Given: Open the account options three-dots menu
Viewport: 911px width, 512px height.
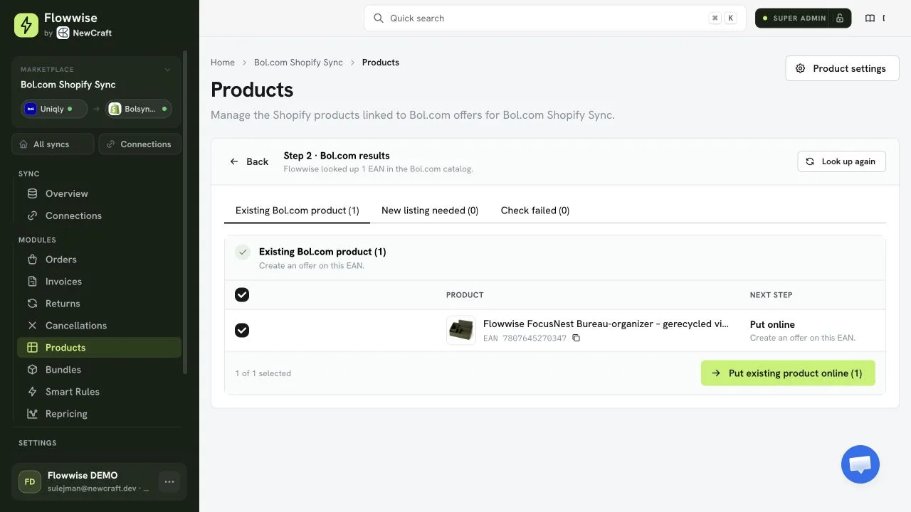Looking at the screenshot, I should click(x=169, y=481).
